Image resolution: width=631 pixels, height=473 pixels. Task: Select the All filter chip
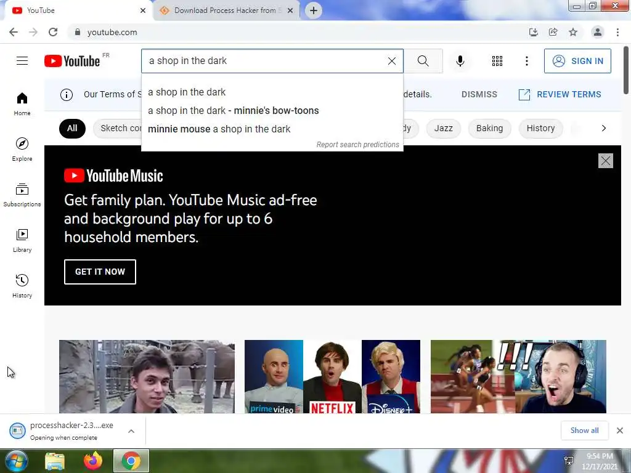coord(72,128)
